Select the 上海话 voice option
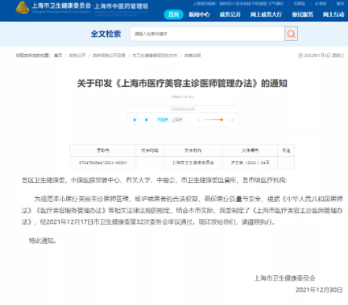The width and height of the screenshot is (348, 305). tap(176, 120)
